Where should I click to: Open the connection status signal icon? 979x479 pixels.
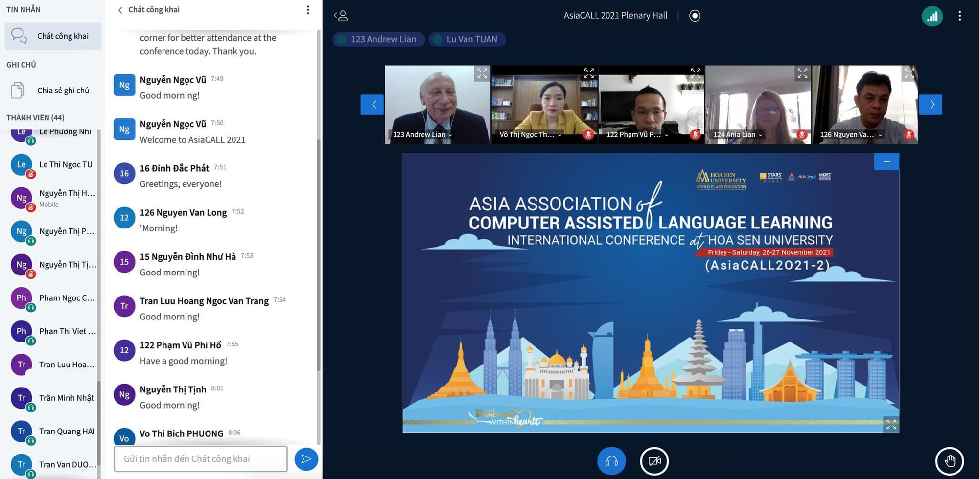point(932,16)
